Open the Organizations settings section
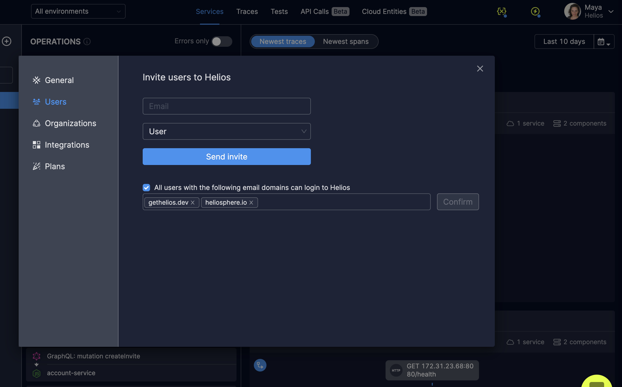Image resolution: width=622 pixels, height=387 pixels. [x=70, y=123]
